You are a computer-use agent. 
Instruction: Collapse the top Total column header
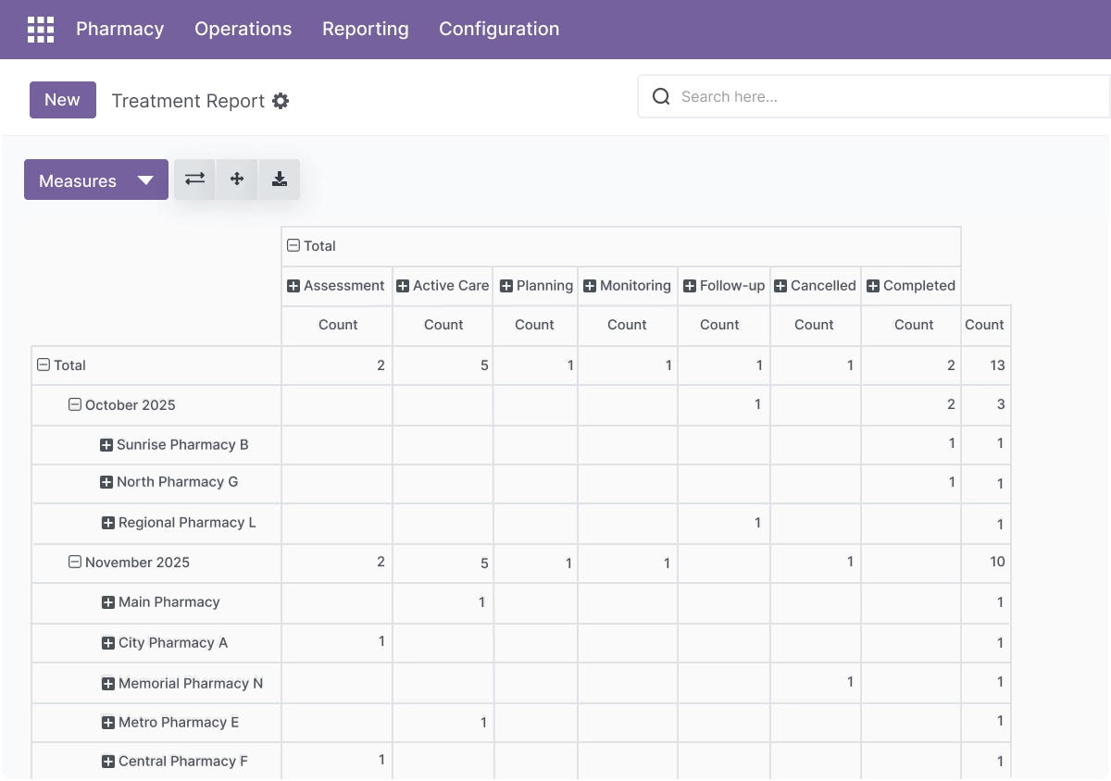293,245
